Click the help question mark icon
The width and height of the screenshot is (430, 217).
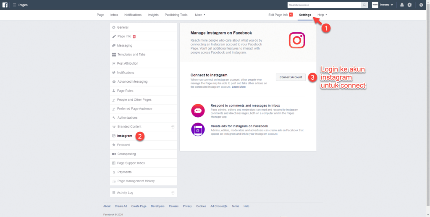[421, 5]
